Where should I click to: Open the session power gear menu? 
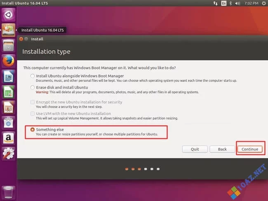[264, 3]
